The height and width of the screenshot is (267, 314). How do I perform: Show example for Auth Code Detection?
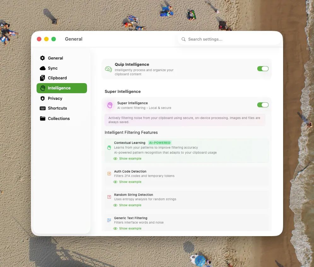click(127, 182)
